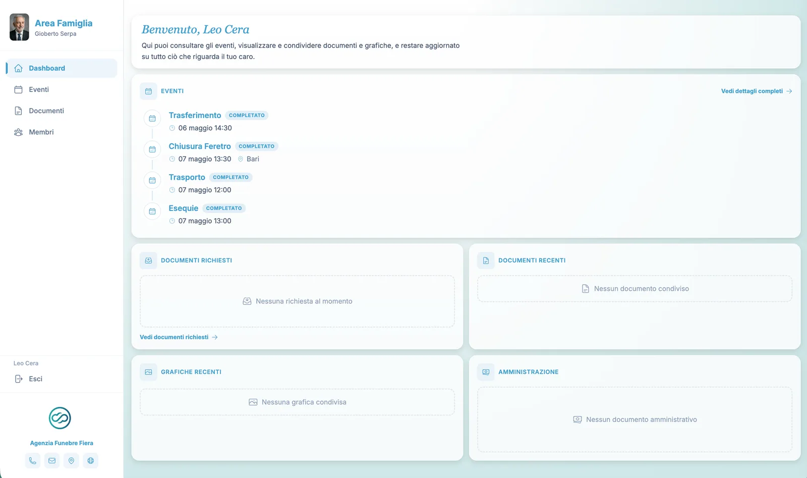Screen dimensions: 807x478
Task: Click the agency location pin icon
Action: point(71,460)
